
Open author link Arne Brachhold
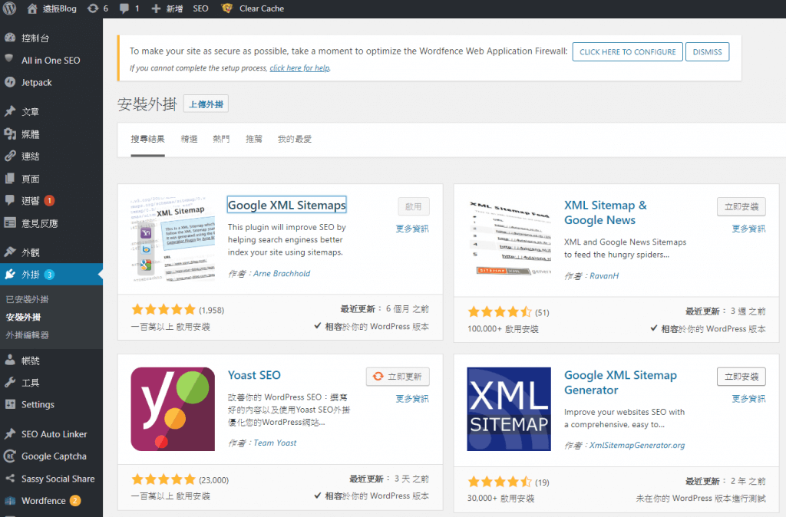pos(282,274)
